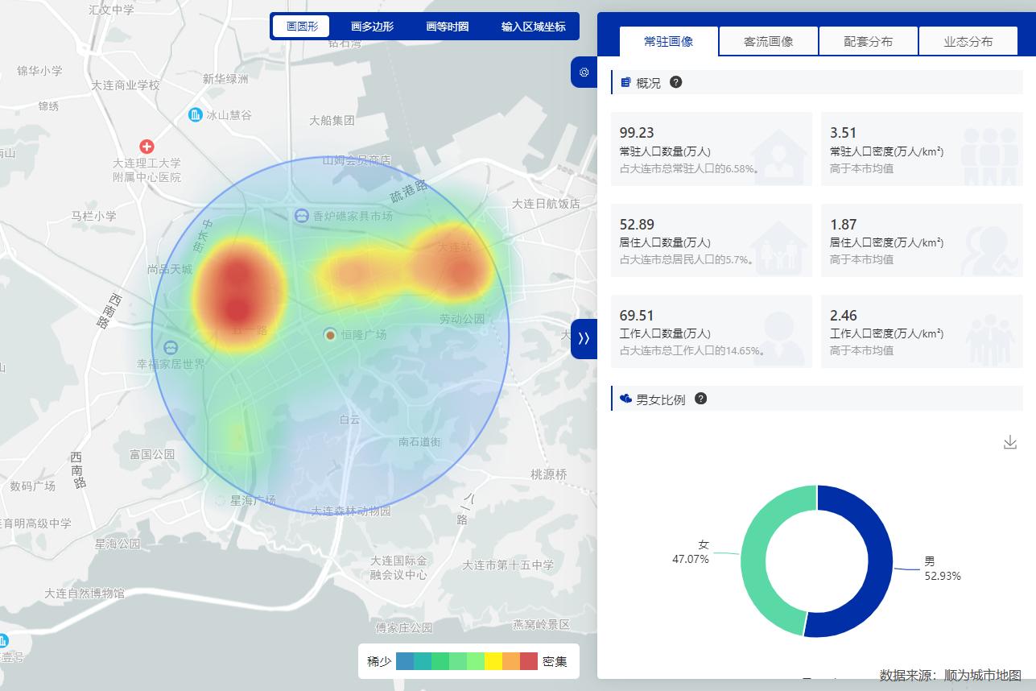This screenshot has height=691, width=1036.
Task: Click the 傅家庄公园 map label
Action: click(404, 627)
